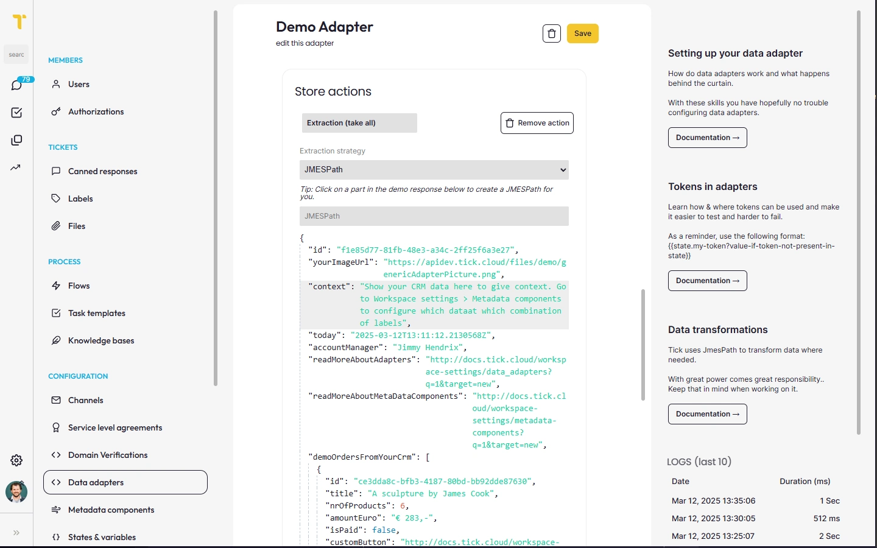Click the "nrOfProducts" key
Viewport: 877px width, 548px height.
[358, 505]
